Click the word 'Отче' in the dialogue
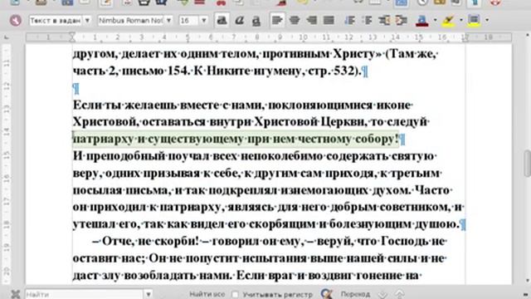The width and height of the screenshot is (531, 299). coord(116,241)
